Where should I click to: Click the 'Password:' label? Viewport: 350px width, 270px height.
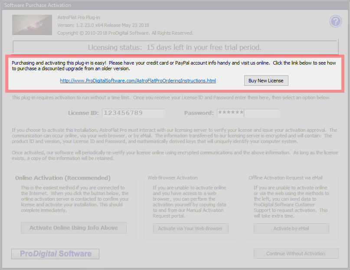(x=199, y=113)
